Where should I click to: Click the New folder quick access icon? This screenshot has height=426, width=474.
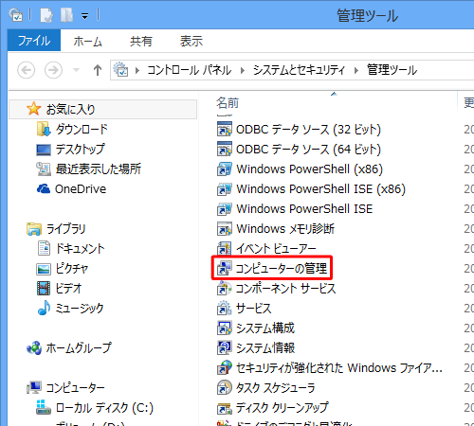click(66, 14)
